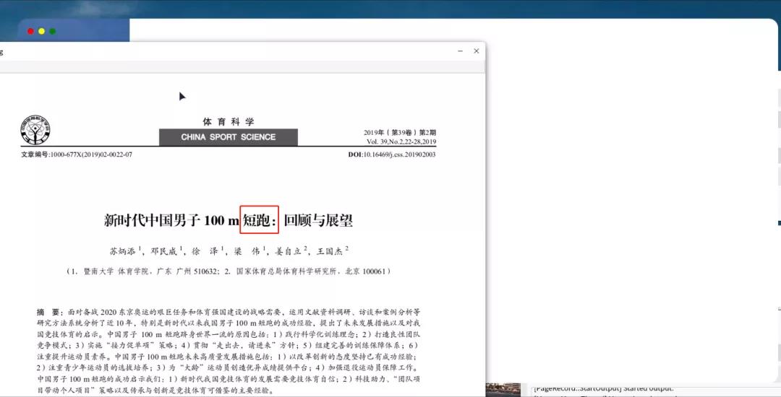Click the Vol. 39, No.2, 22-28, 2019 line
Viewport: 781px width, 397px height.
pyautogui.click(x=401, y=141)
